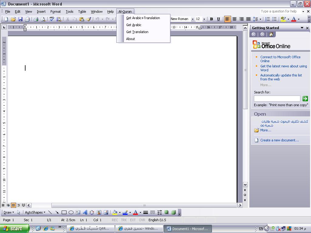Apply yellow Fill Color bucket in Drawing toolbar
311x233 pixels.
[115, 212]
